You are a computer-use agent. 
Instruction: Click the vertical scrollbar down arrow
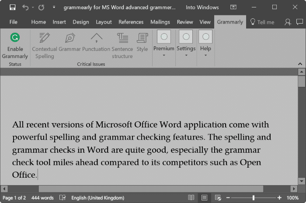(302, 181)
